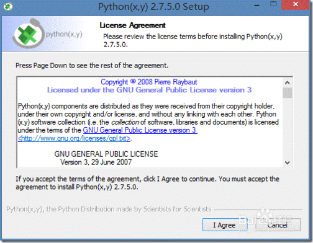Click the python(x,y) logo in header
This screenshot has width=313, height=243.
pyautogui.click(x=48, y=34)
